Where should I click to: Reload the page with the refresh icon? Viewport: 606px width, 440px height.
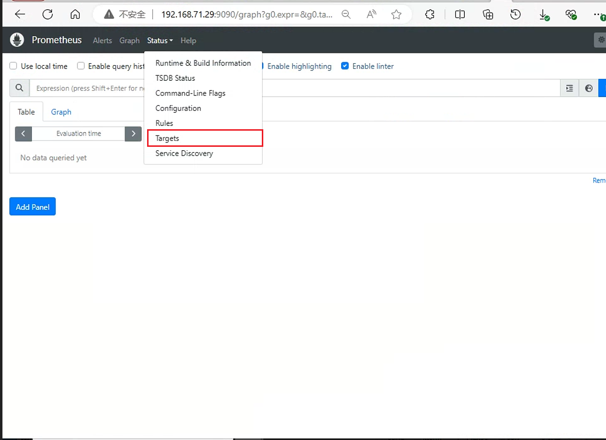click(48, 15)
